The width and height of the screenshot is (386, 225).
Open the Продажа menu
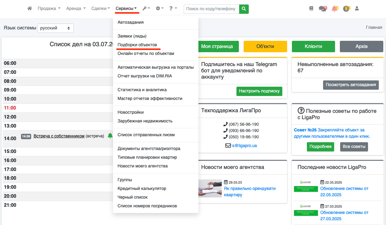coord(49,9)
